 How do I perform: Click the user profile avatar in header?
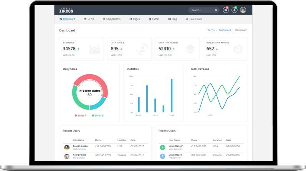pos(243,10)
